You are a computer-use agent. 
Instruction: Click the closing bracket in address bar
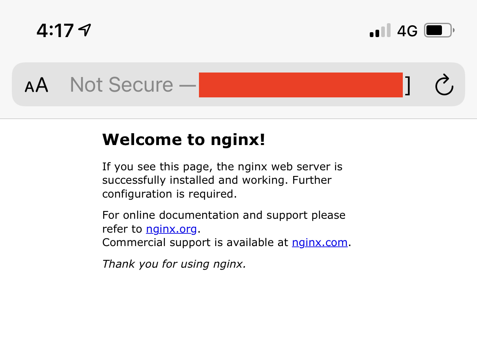(408, 86)
